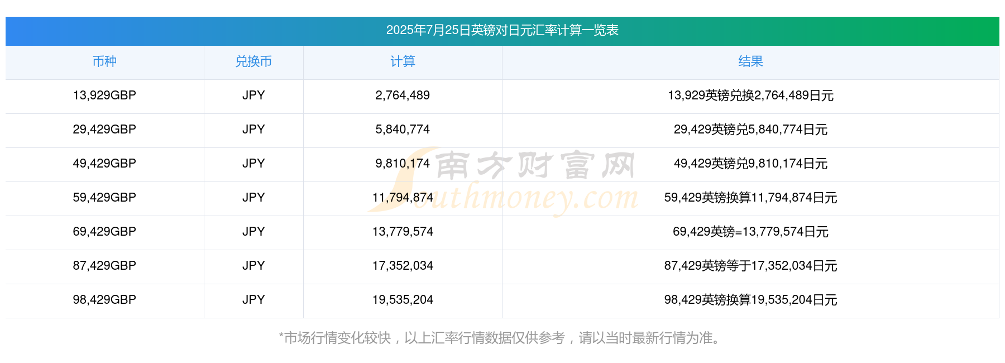Click the calculated value '2,764,489'
1005x363 pixels.
403,95
